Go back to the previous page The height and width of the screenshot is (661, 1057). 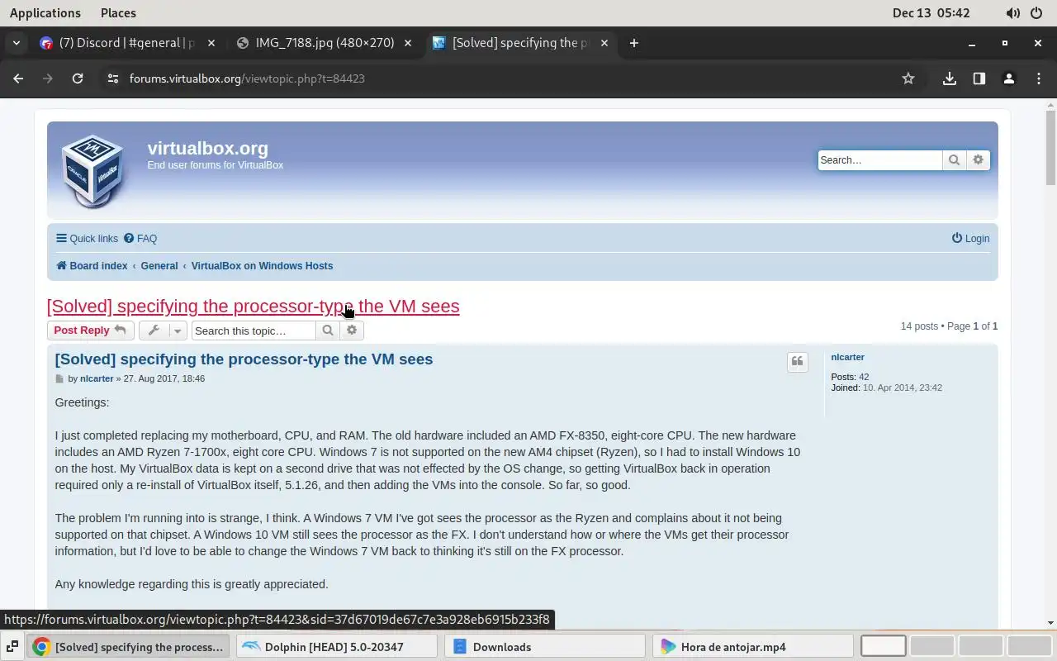(18, 78)
